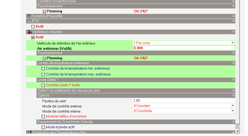Click the Ventilation naturelle section icon

(29, 32)
